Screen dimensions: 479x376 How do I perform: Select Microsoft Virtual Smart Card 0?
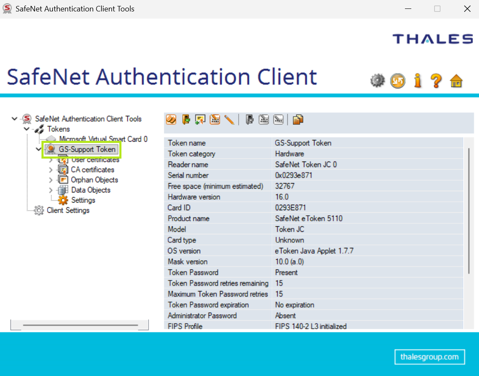103,139
